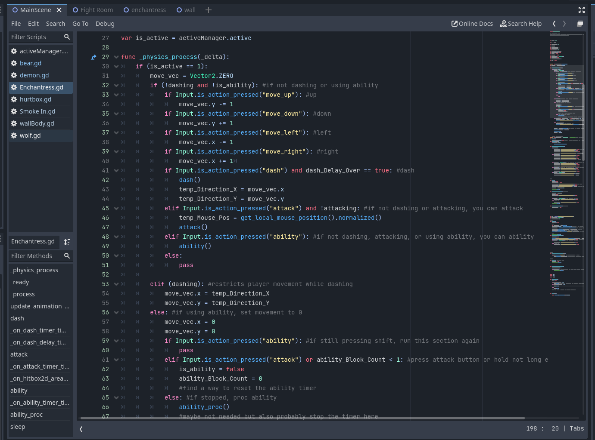Jump to sleep method

click(40, 427)
